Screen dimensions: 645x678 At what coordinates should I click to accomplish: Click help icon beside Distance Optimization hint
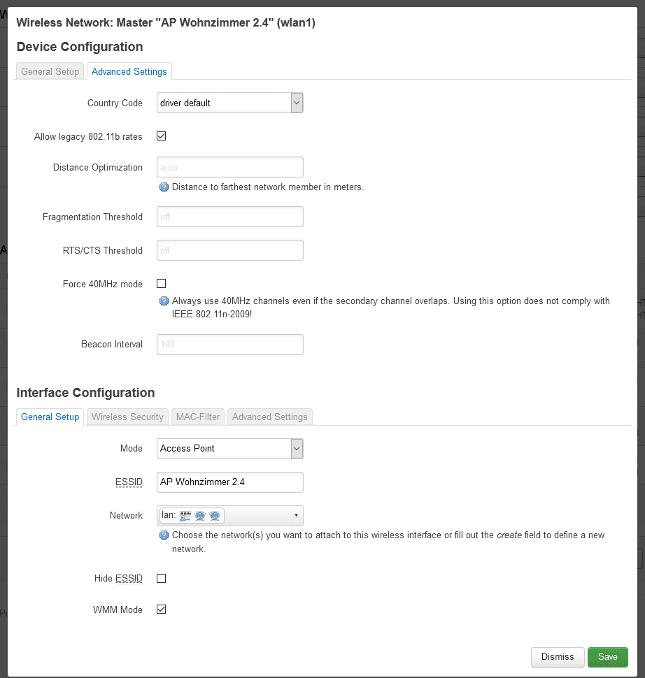[x=164, y=187]
